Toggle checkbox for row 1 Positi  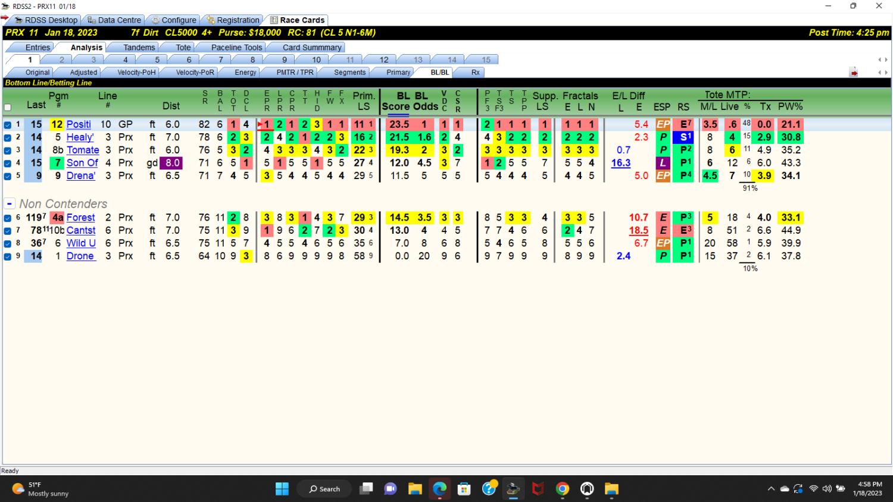point(8,125)
